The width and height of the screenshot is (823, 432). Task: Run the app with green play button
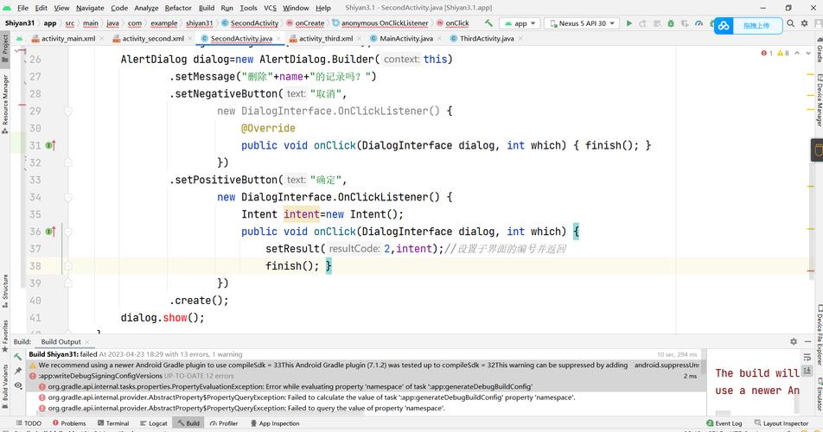pyautogui.click(x=629, y=23)
